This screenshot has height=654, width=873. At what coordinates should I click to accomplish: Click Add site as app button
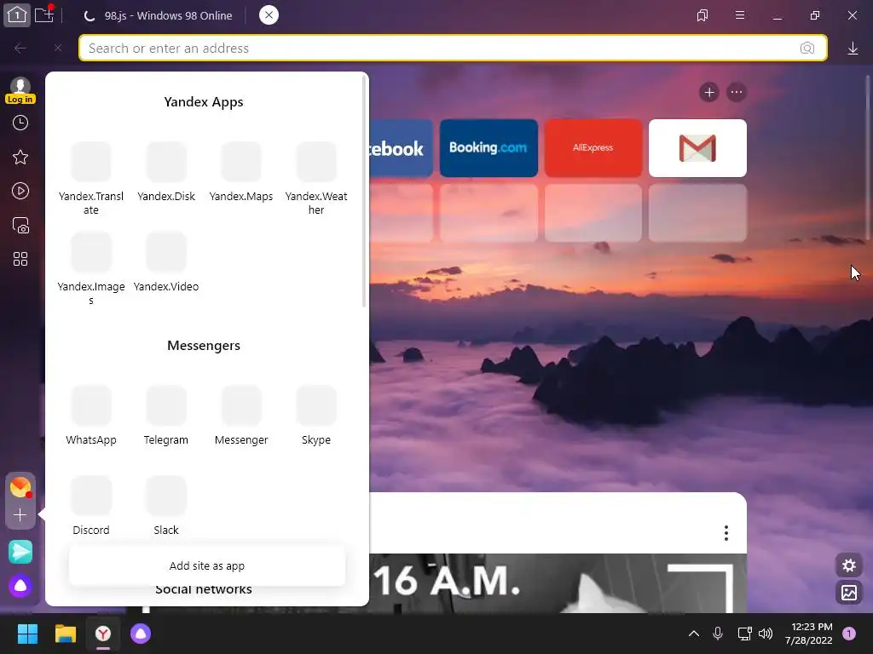tap(207, 565)
